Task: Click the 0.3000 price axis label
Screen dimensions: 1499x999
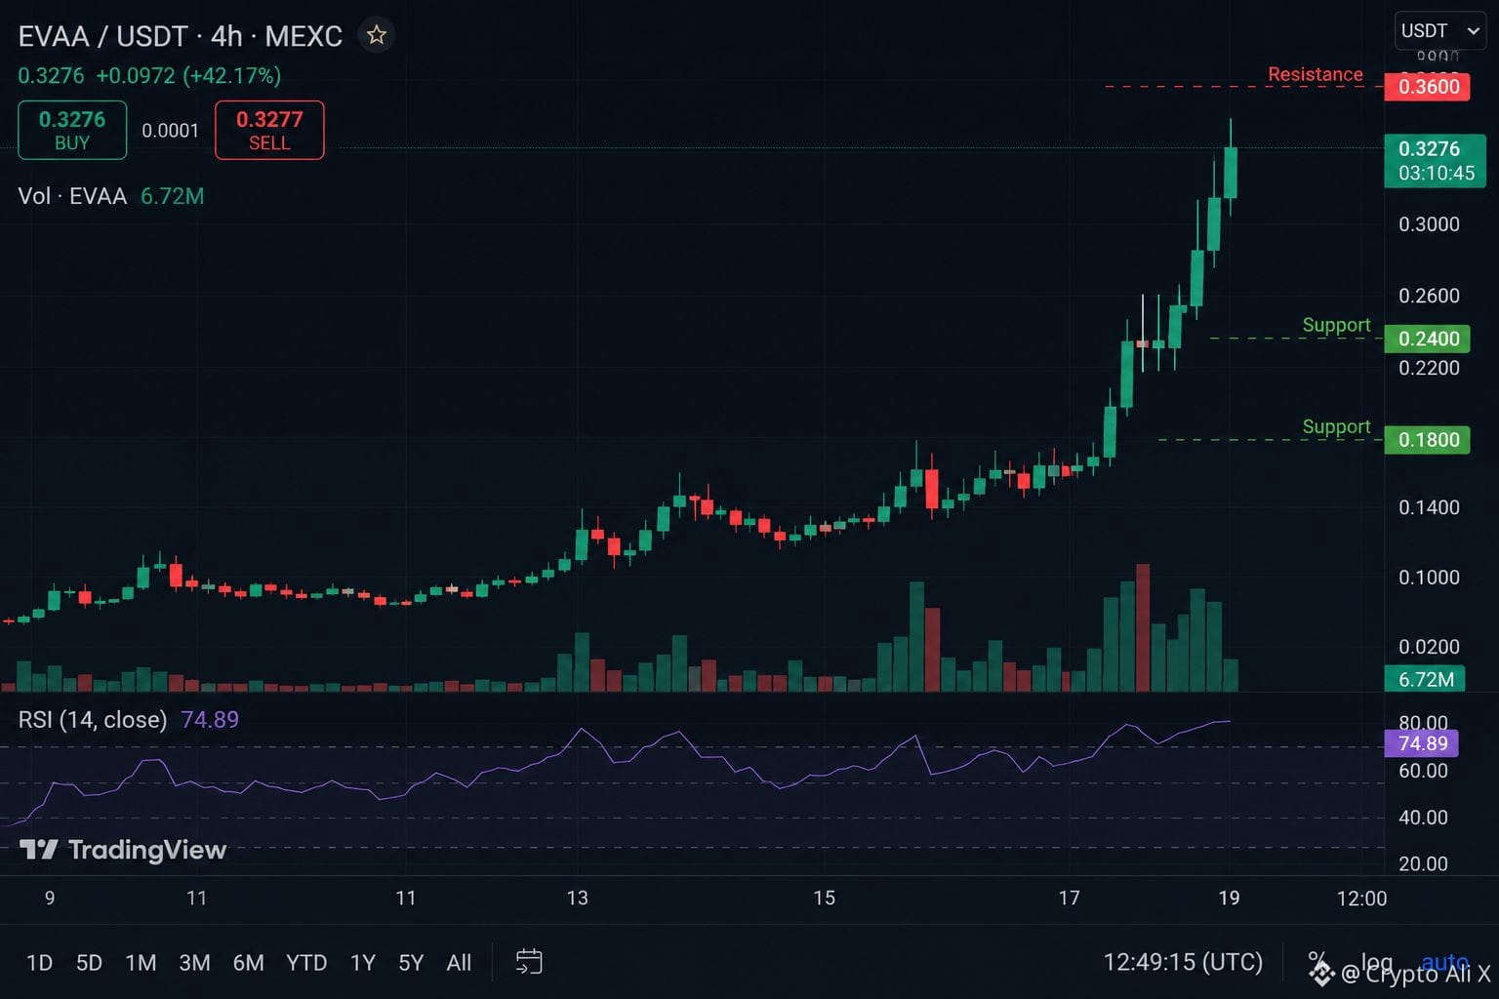Action: click(x=1429, y=224)
